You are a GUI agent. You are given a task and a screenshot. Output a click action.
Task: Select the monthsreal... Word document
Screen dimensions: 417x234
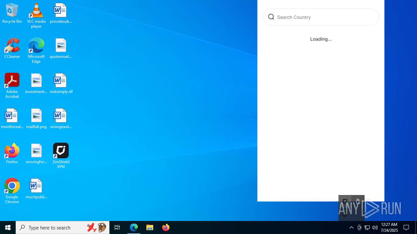click(x=12, y=119)
